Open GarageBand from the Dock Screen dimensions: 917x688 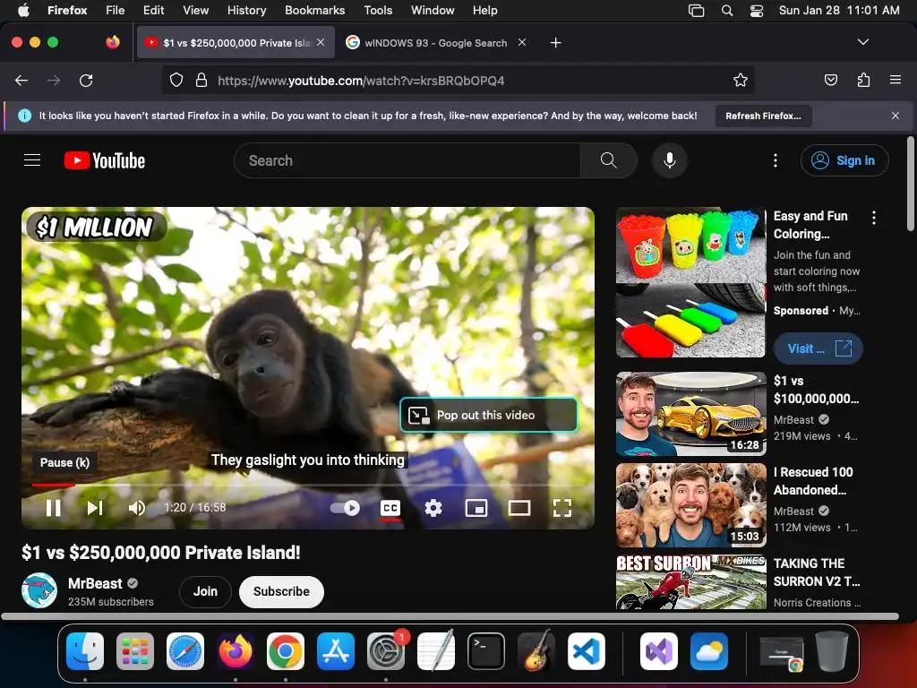(x=536, y=651)
